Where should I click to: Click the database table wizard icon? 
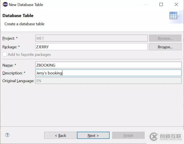click(x=173, y=15)
